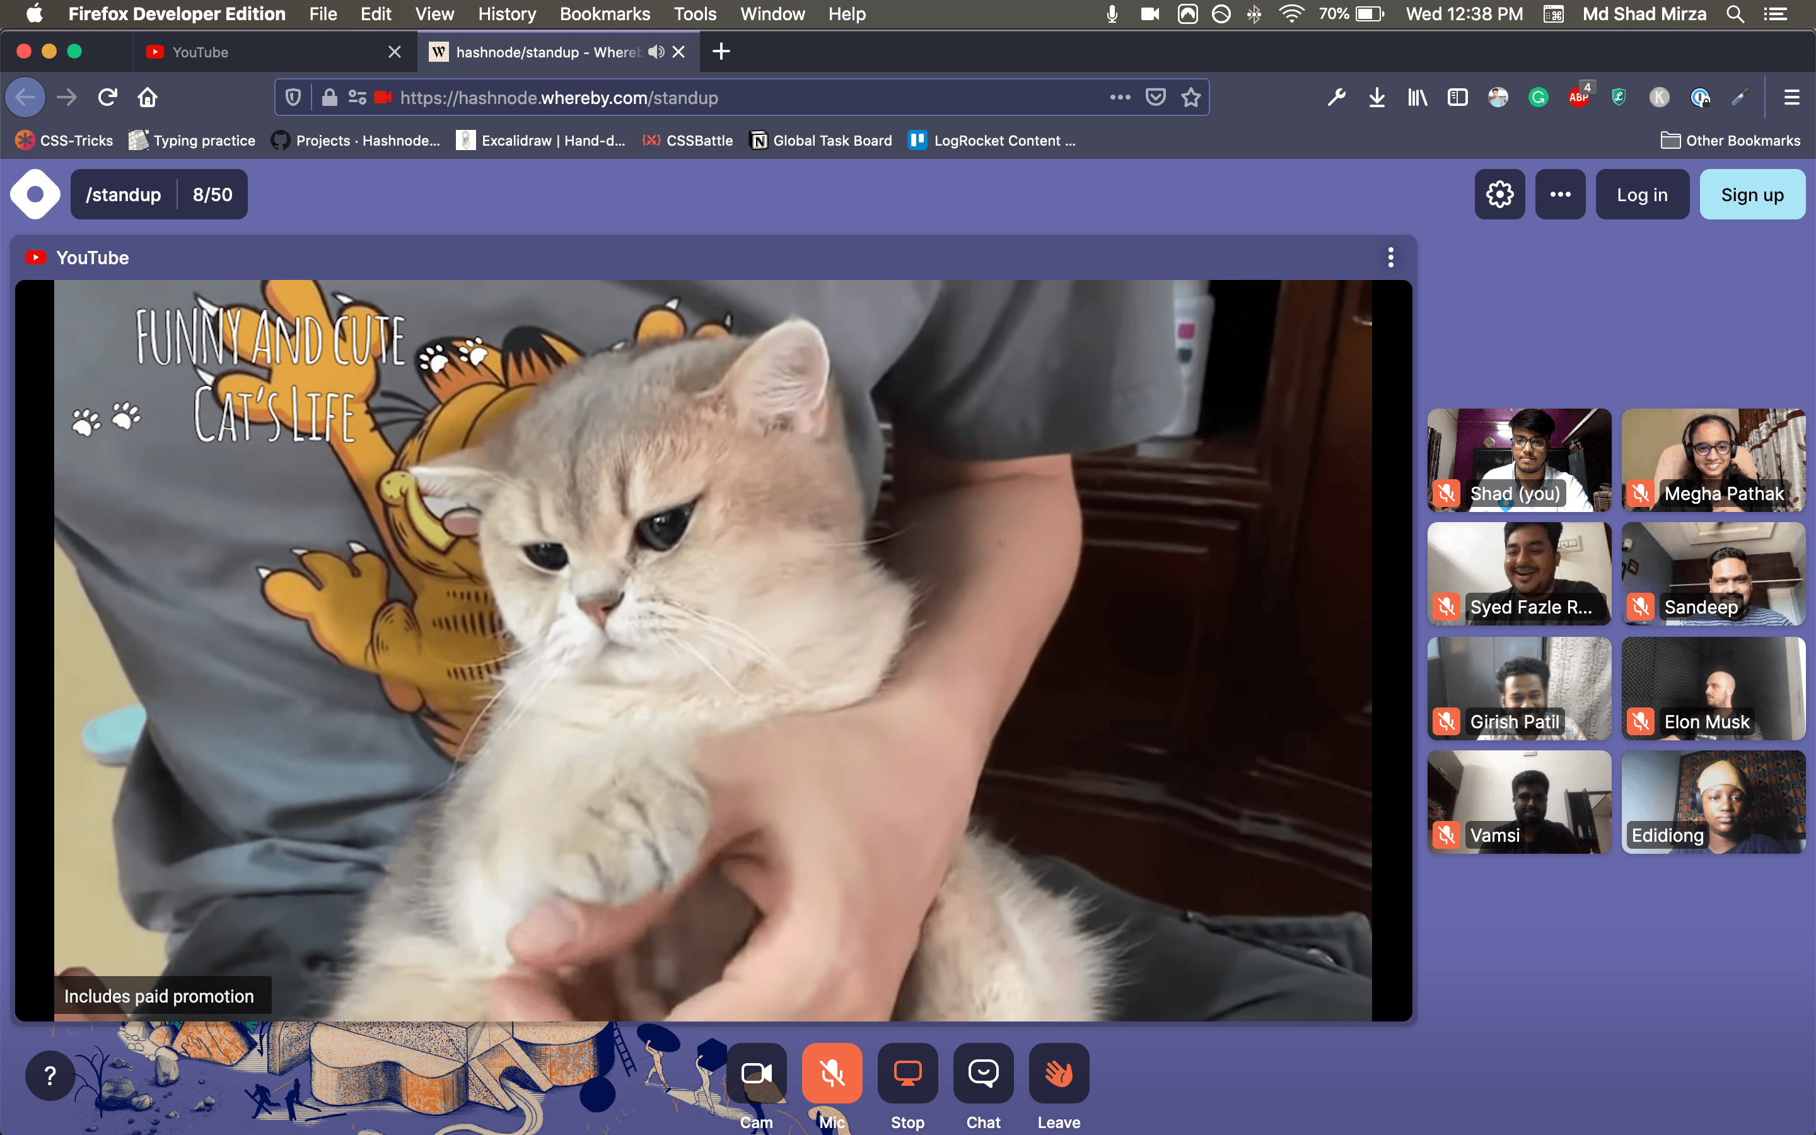Open Whereby room settings gear

coord(1499,194)
